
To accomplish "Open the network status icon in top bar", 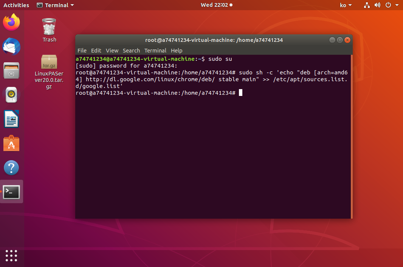I will pyautogui.click(x=367, y=5).
